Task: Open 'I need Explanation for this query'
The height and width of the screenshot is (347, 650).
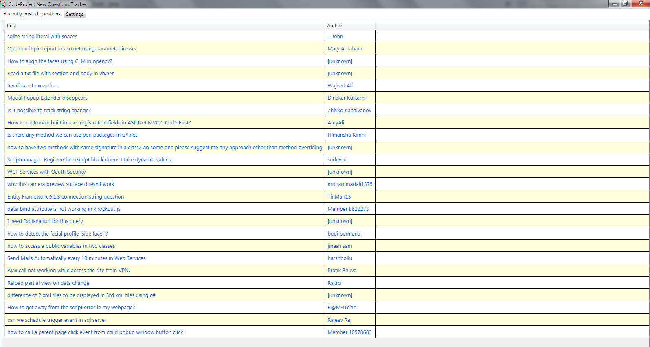Action: pos(45,221)
